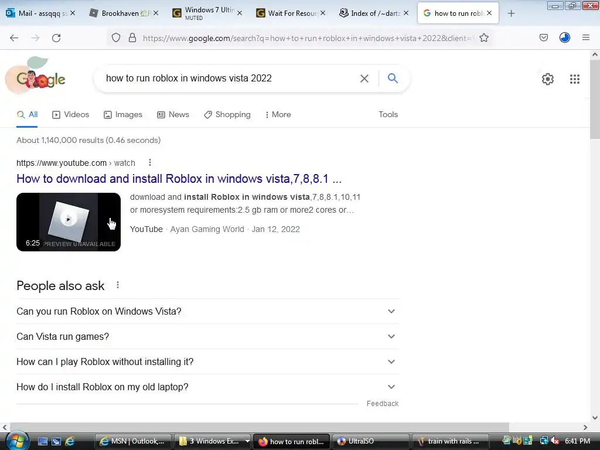600x450 pixels.
Task: Clear the search box with the X icon
Action: [364, 79]
